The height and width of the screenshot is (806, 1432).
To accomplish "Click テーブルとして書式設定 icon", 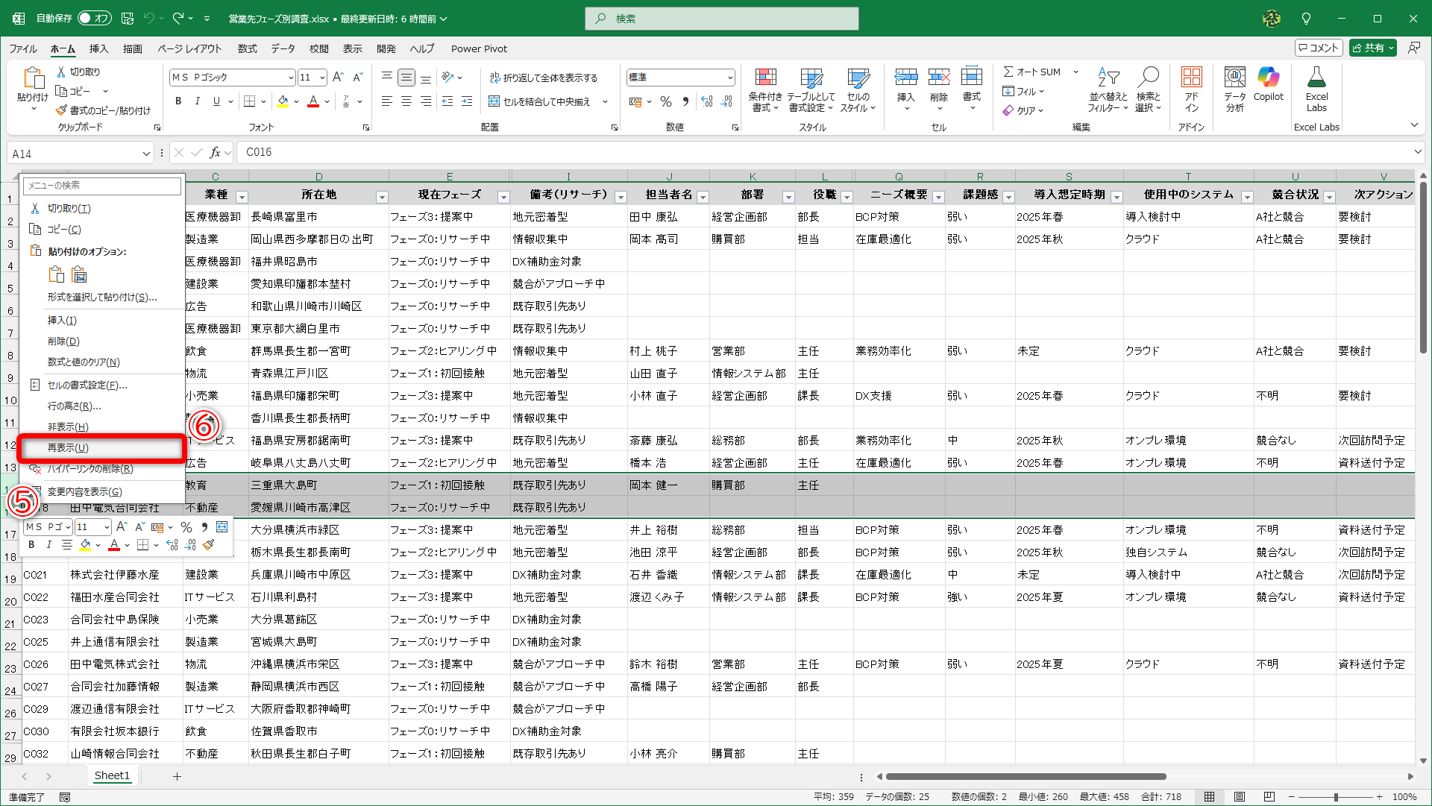I will pyautogui.click(x=811, y=88).
